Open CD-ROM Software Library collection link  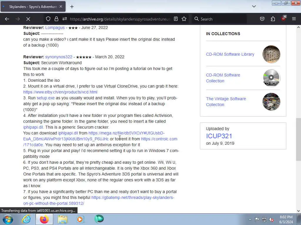[x=230, y=54]
